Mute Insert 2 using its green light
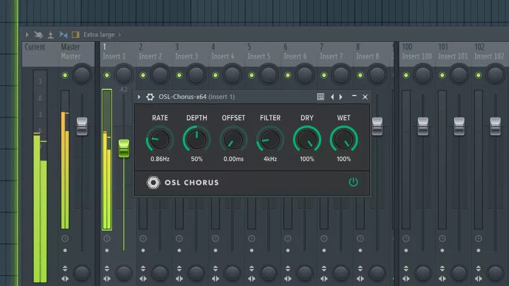The height and width of the screenshot is (286, 509). [143, 75]
